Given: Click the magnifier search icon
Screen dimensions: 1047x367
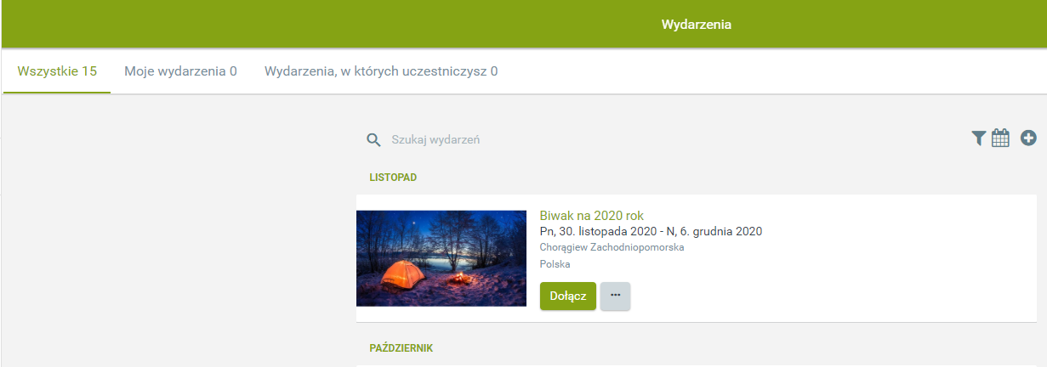Looking at the screenshot, I should click(373, 139).
